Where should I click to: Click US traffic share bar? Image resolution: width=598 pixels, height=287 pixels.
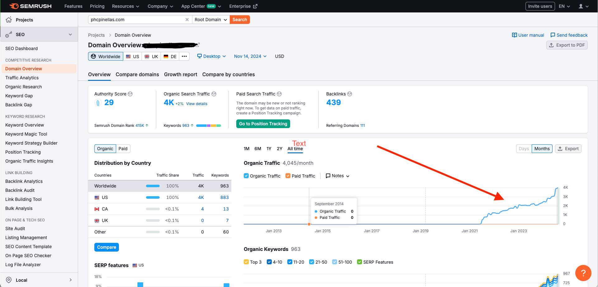[x=153, y=197]
